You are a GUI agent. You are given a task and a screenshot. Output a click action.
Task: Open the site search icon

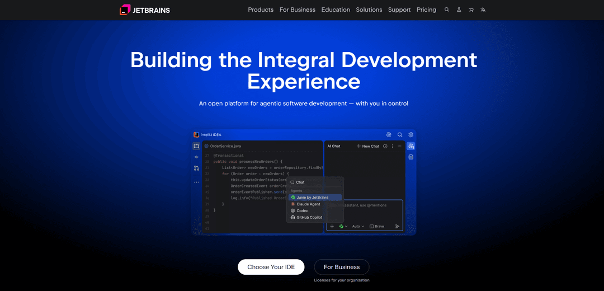pyautogui.click(x=447, y=10)
